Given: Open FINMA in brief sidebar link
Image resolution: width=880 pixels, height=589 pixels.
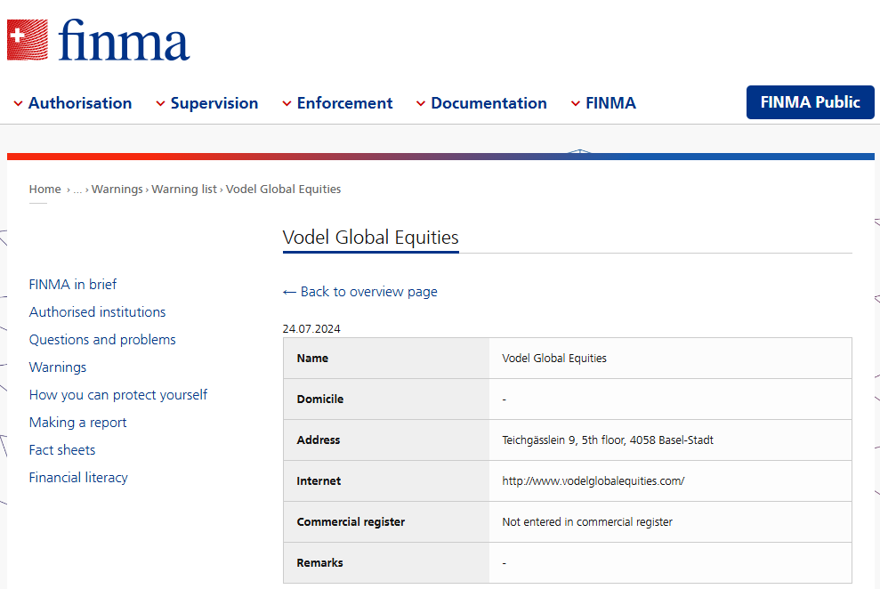Looking at the screenshot, I should [73, 285].
